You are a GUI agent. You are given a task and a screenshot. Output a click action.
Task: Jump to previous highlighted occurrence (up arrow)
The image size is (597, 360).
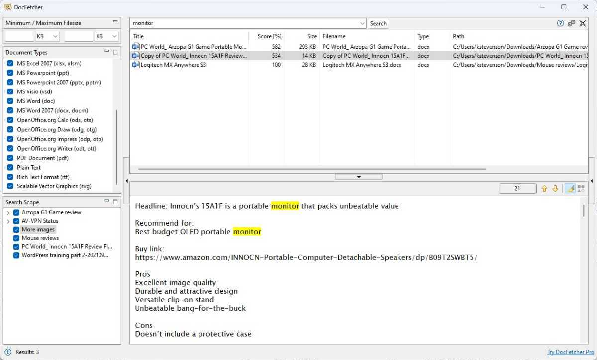pyautogui.click(x=544, y=189)
